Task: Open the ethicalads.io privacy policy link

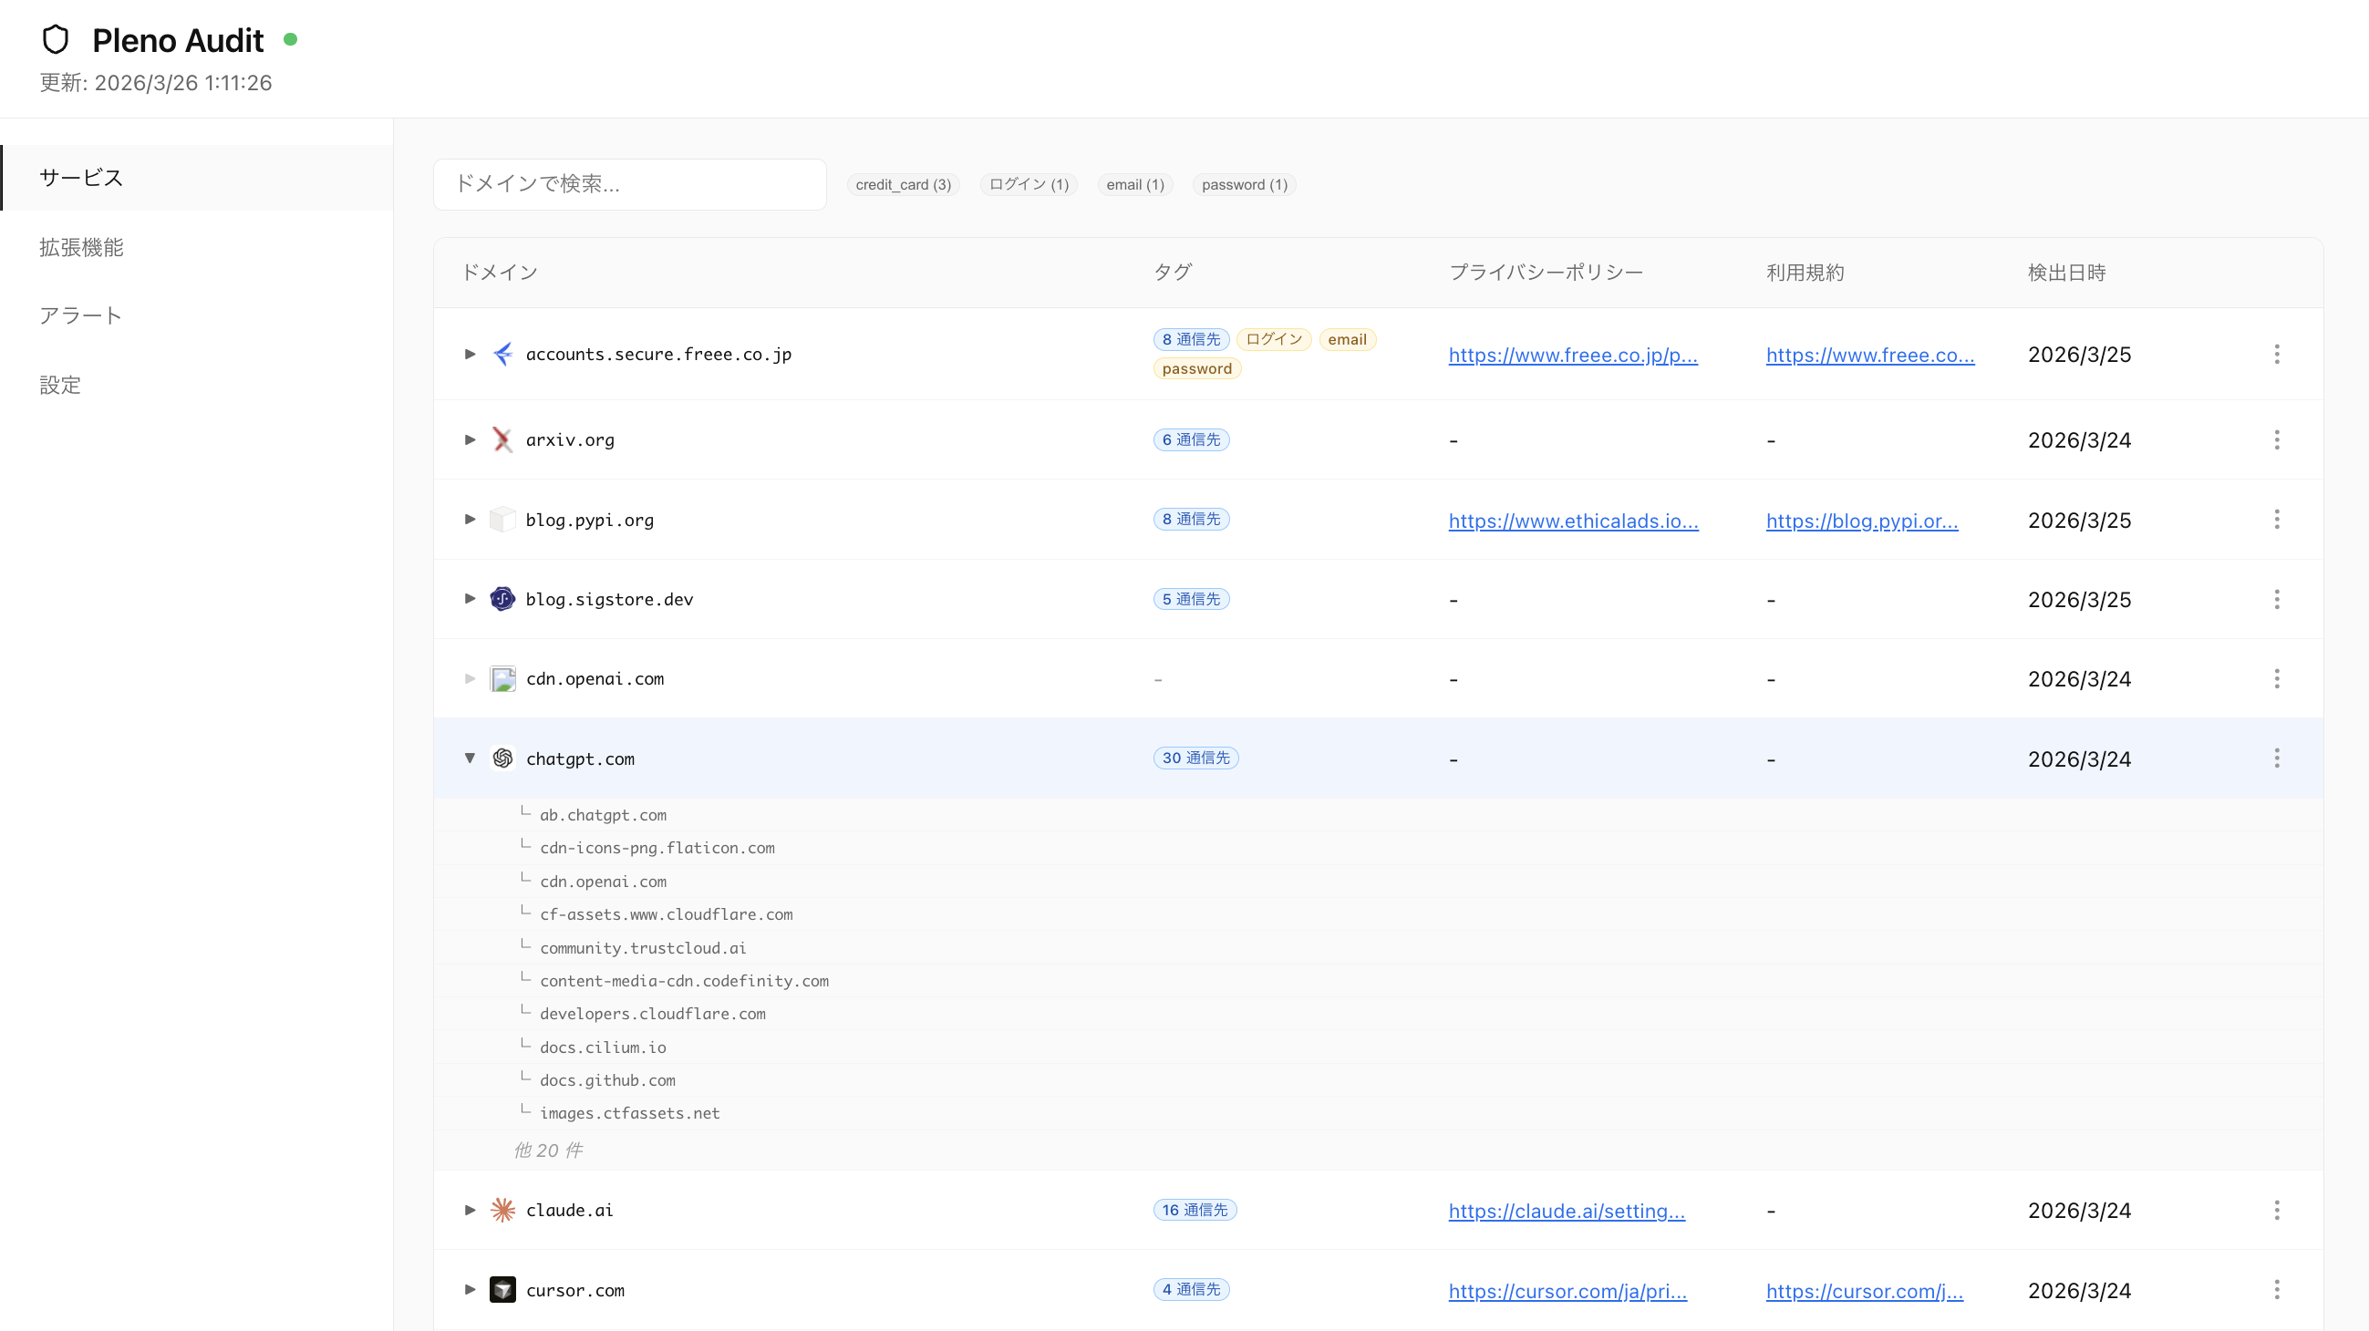Action: coord(1574,521)
